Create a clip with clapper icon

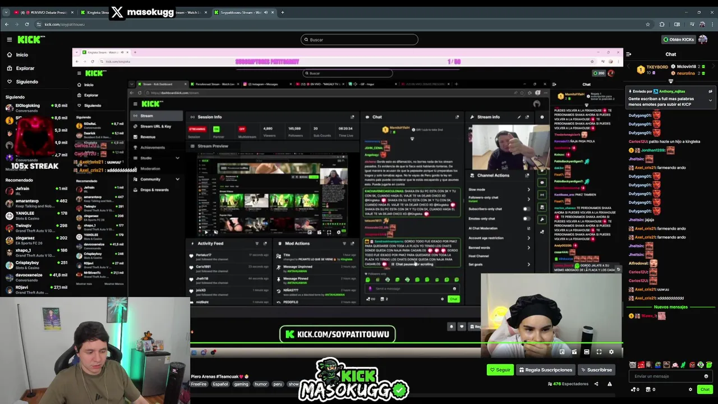coord(574,352)
